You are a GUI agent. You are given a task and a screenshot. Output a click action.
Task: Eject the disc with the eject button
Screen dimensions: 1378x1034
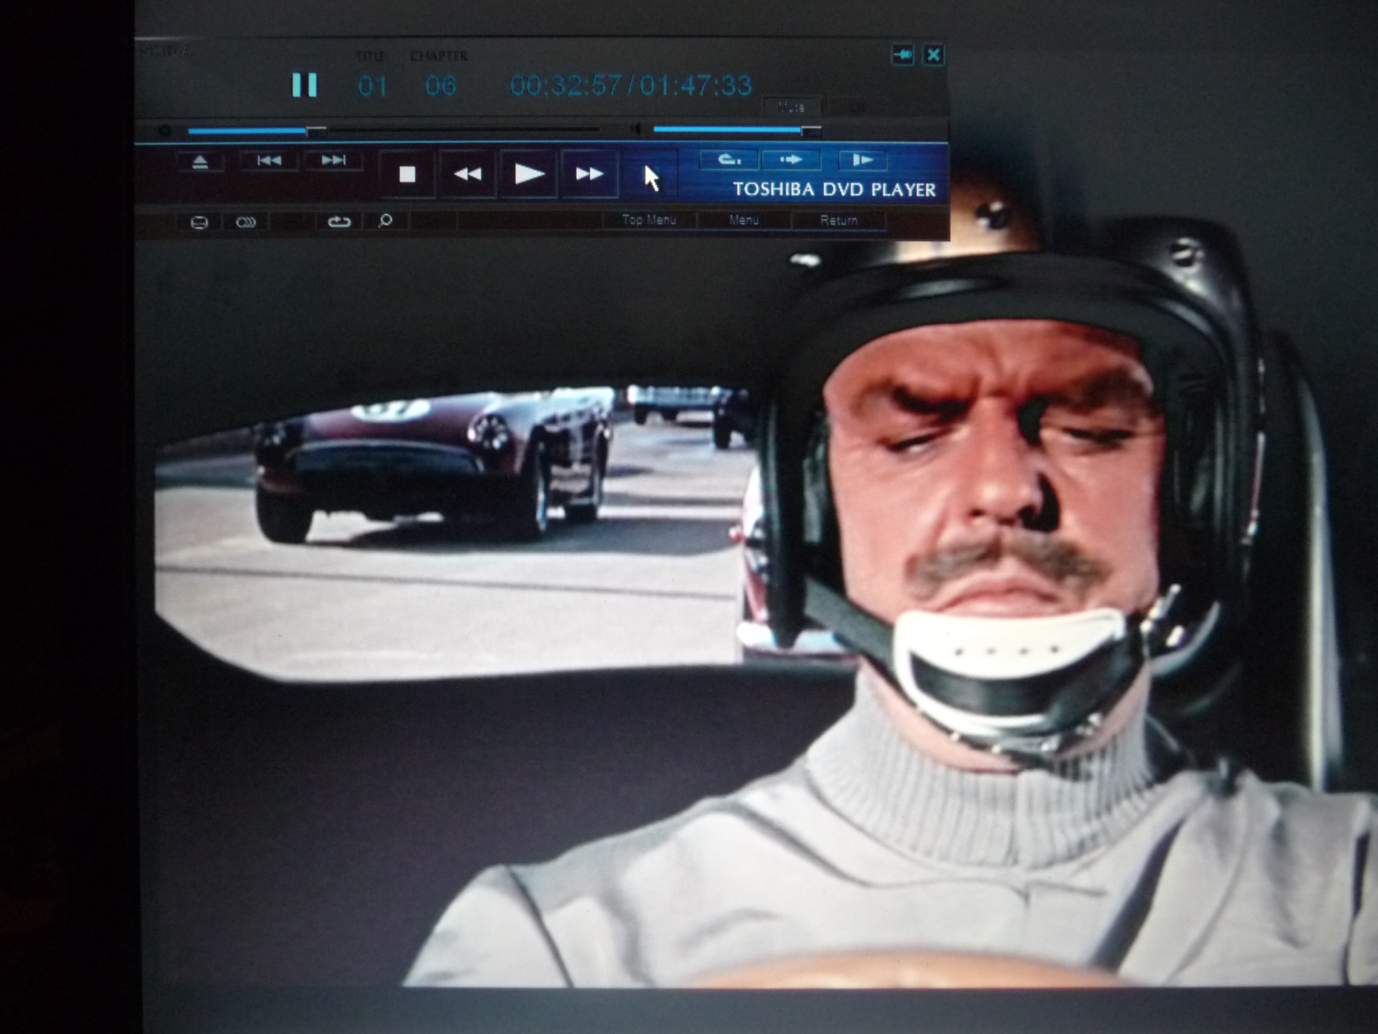click(x=200, y=162)
